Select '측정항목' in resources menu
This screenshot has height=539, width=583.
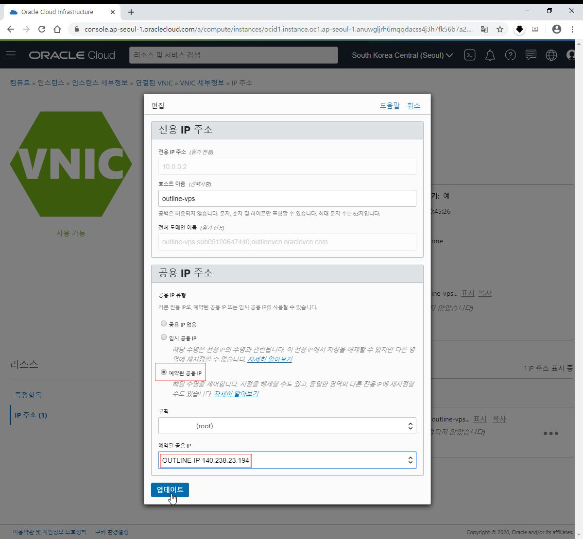(28, 395)
